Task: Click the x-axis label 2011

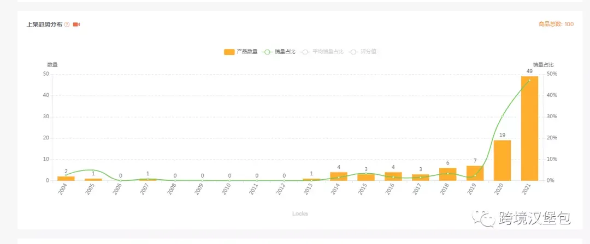Action: 253,189
